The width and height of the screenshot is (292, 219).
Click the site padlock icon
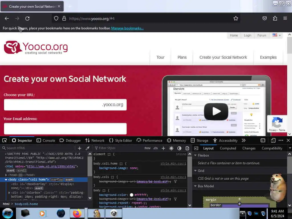(x=64, y=18)
